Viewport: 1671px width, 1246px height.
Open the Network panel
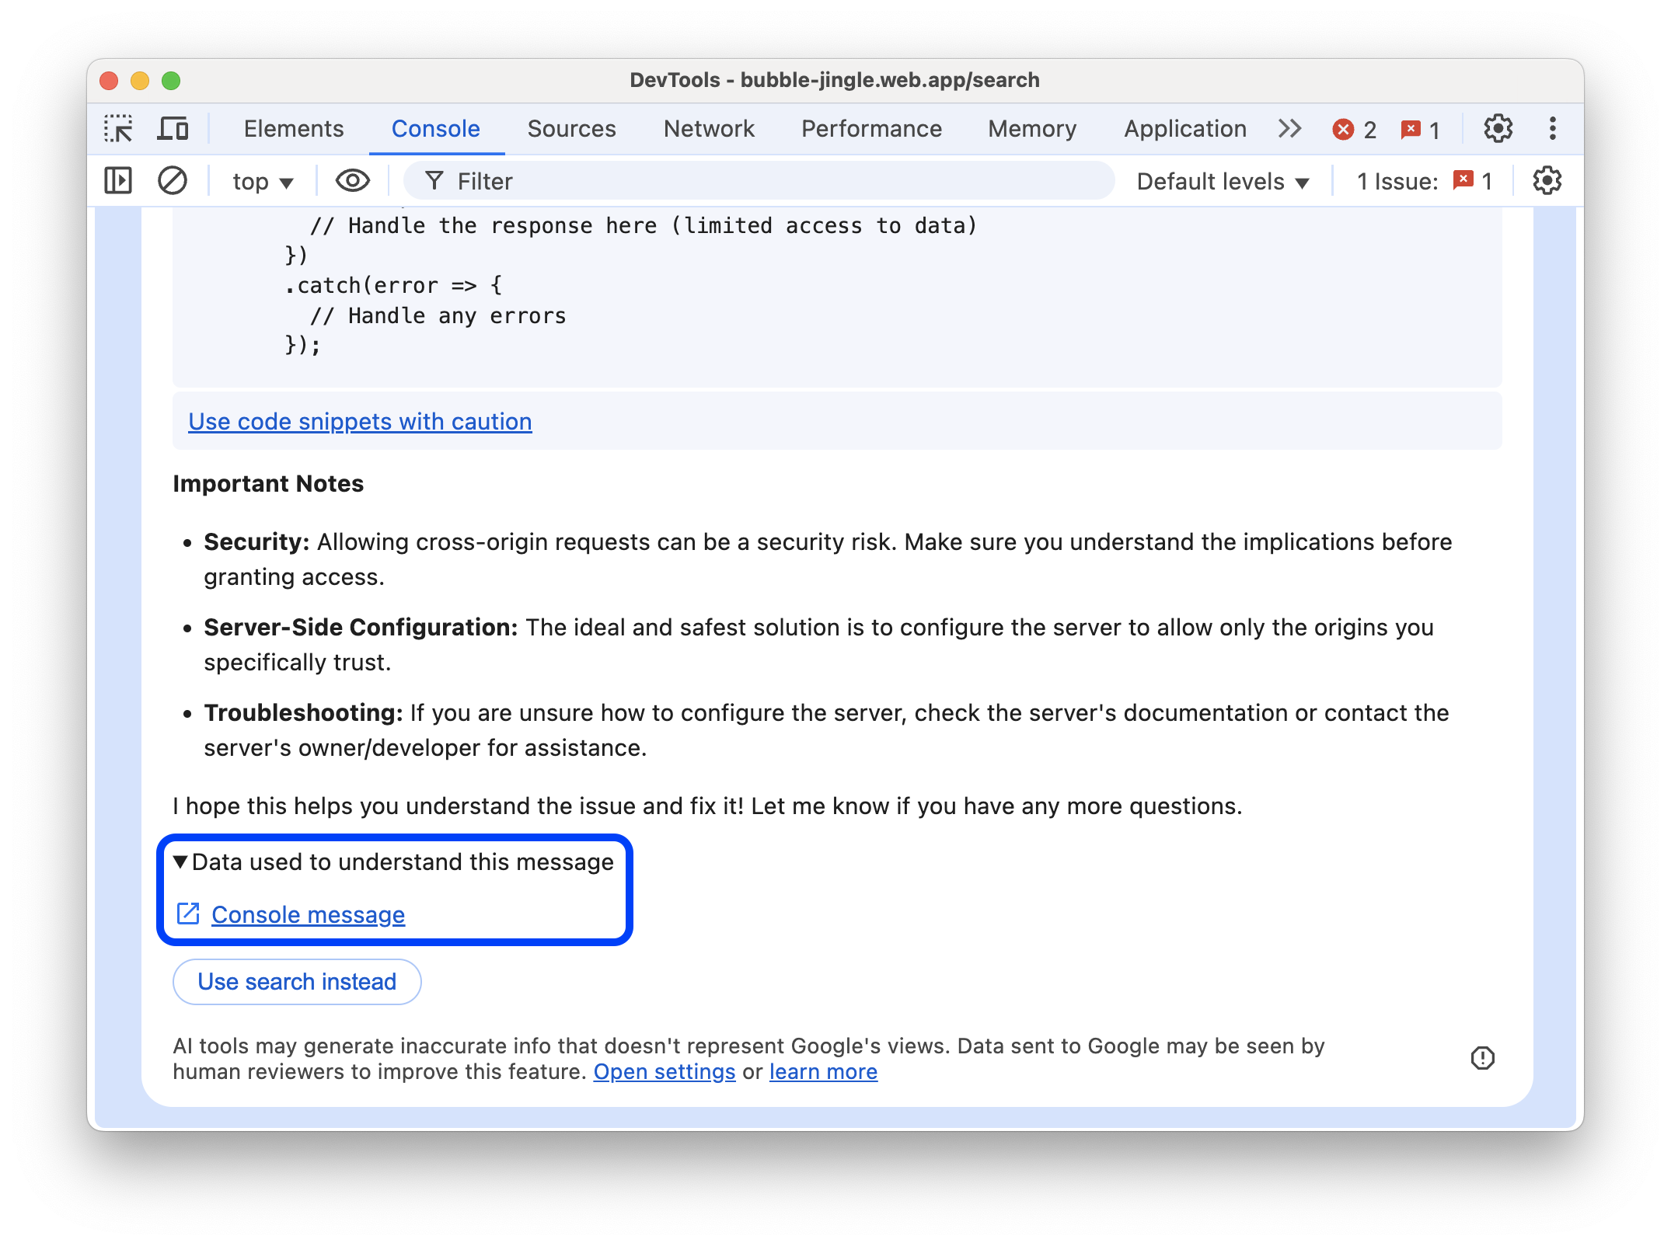pos(707,127)
